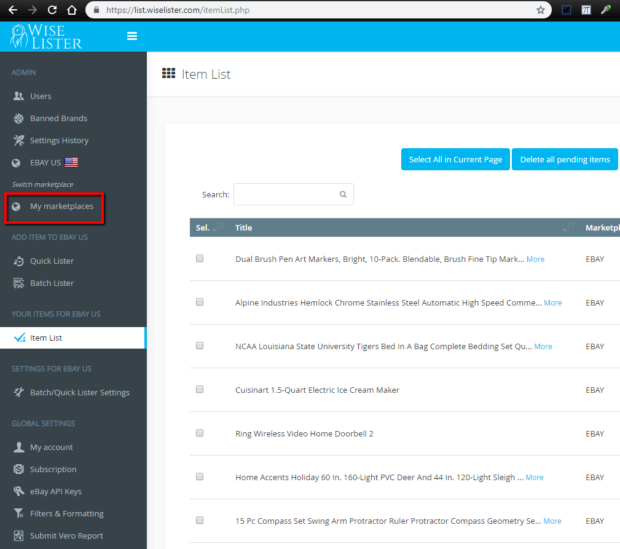Click the Quick Lister icon
The height and width of the screenshot is (549, 620).
pos(18,261)
